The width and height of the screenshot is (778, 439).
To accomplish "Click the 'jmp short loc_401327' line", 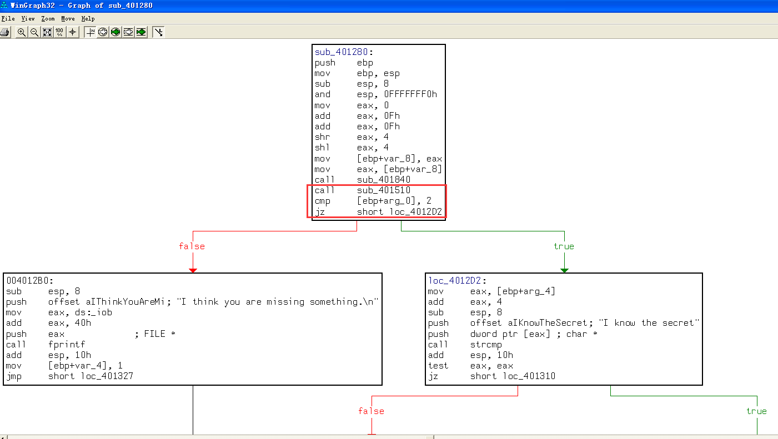I will [69, 376].
